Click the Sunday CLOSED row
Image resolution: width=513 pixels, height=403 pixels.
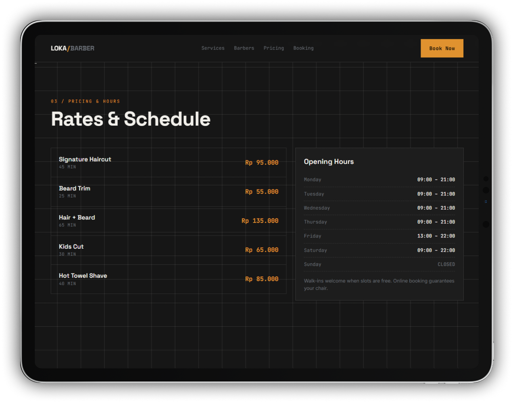pos(380,264)
